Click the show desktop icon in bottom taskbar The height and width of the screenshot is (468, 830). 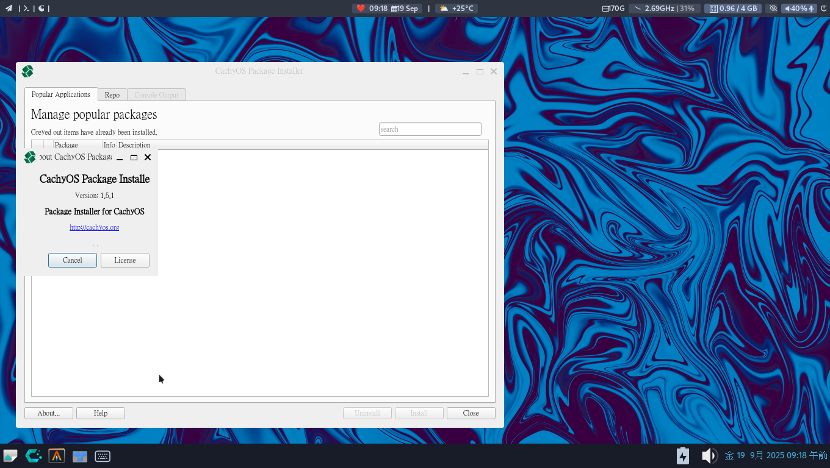click(x=10, y=456)
